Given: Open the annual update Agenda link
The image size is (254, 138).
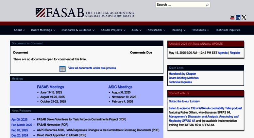Looking at the screenshot, I should point(223,53).
